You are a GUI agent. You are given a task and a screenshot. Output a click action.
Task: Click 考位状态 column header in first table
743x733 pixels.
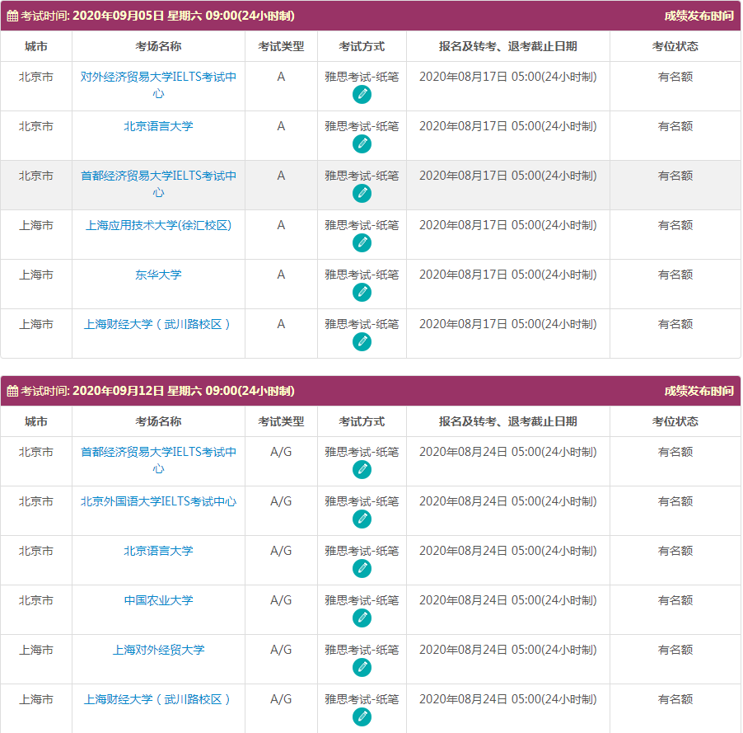[x=675, y=46]
